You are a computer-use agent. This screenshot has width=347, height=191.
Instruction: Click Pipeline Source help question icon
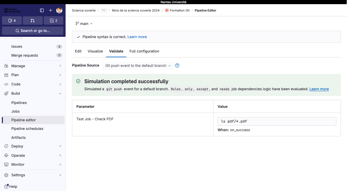pos(177,66)
